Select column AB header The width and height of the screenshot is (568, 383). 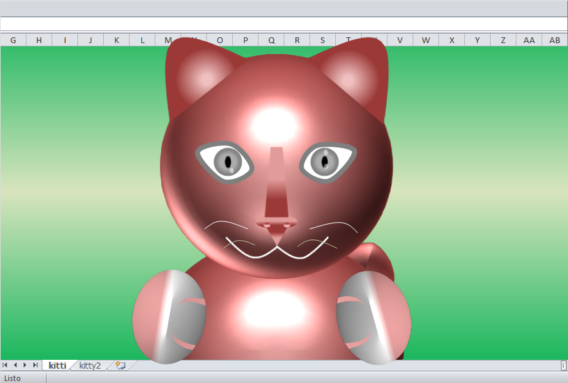pos(554,40)
